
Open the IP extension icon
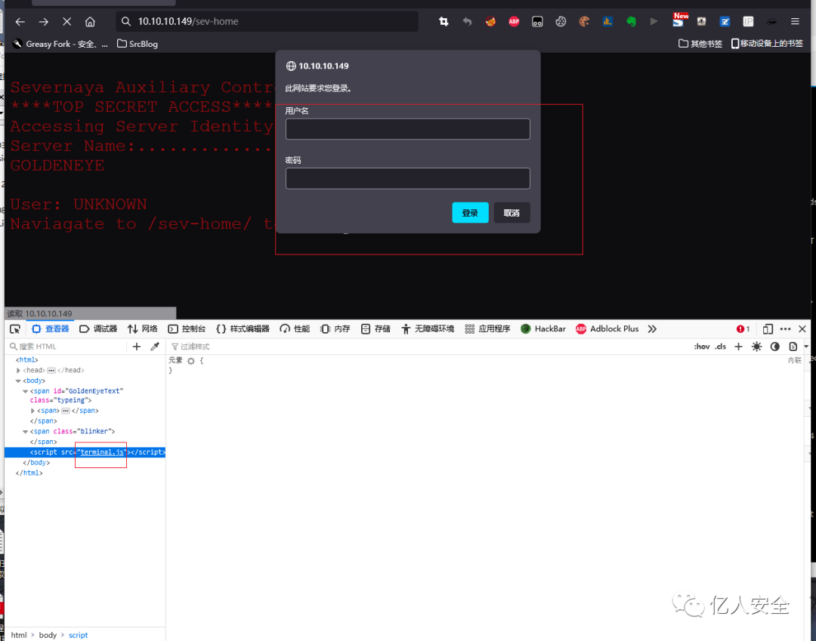pos(748,21)
